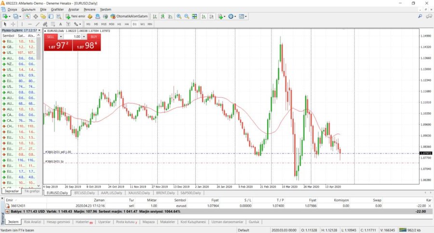The image size is (434, 233).
Task: Switch the chart to the W1 timeframe
Action: (x=142, y=24)
